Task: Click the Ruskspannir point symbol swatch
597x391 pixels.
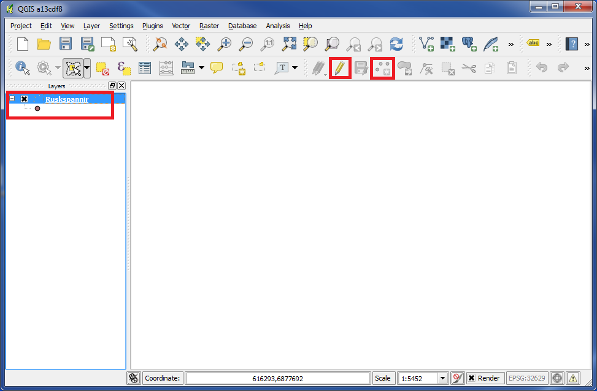Action: coord(37,108)
